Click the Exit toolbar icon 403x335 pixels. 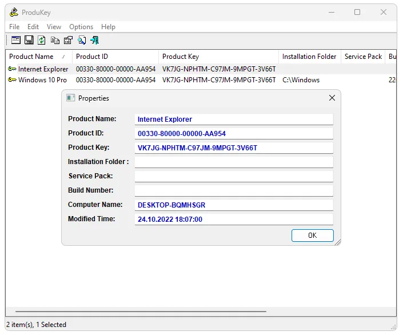coord(94,40)
